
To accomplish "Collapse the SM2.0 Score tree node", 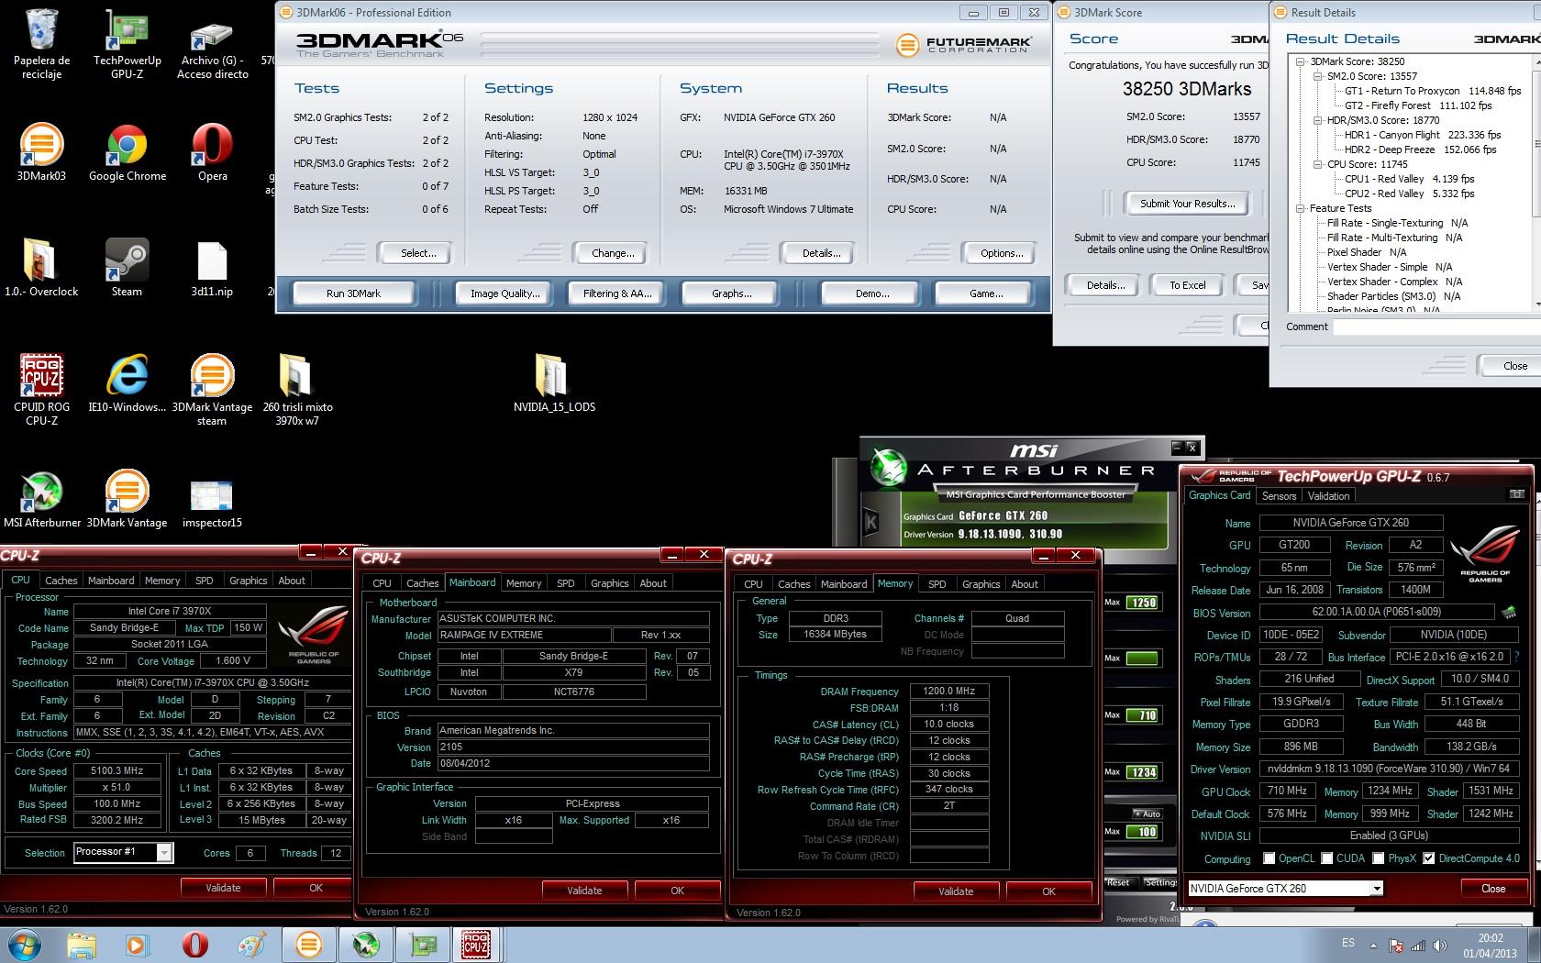I will tap(1318, 76).
